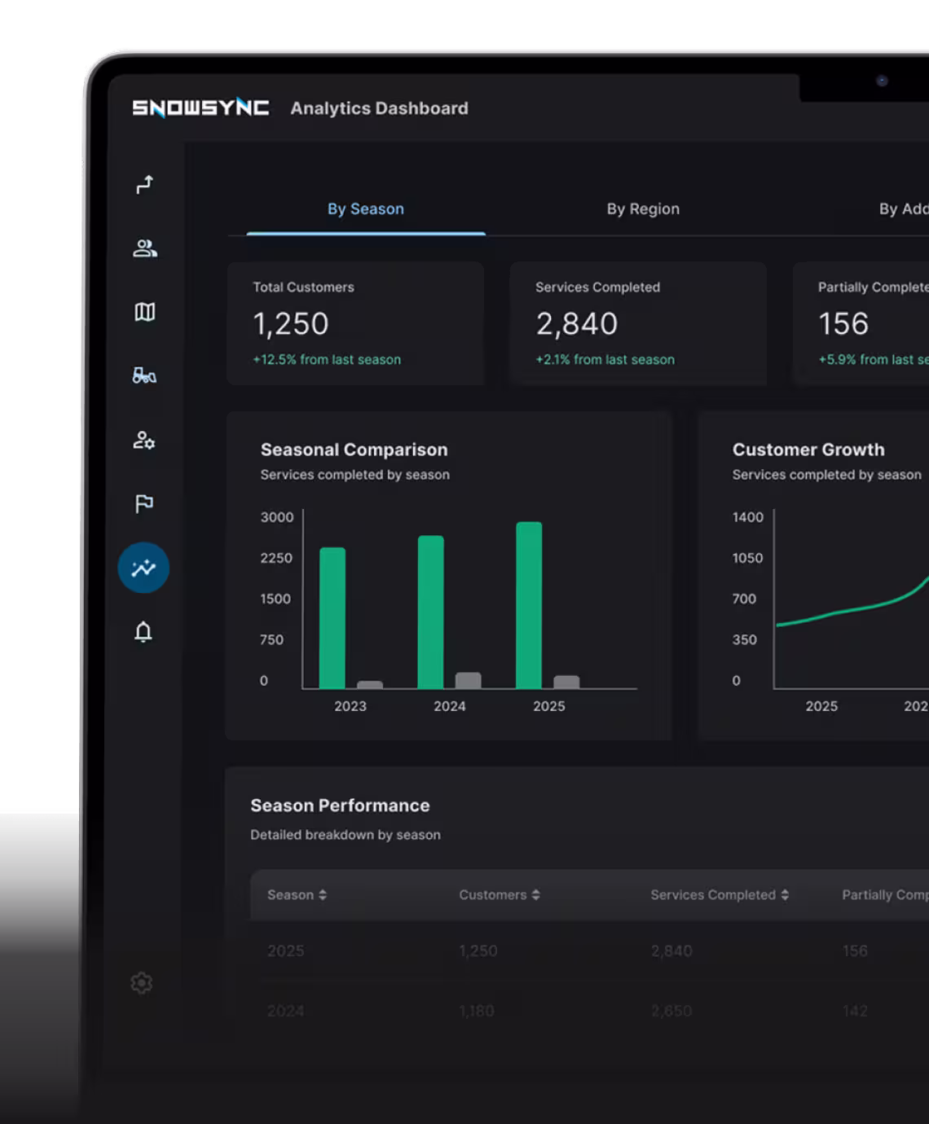Select the Total Customers card showing 1,250
The height and width of the screenshot is (1124, 929).
tap(355, 323)
